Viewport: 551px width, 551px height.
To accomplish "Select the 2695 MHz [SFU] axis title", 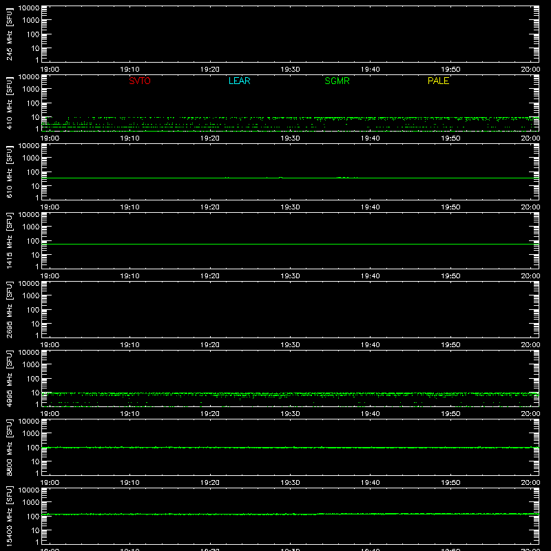I will point(10,309).
